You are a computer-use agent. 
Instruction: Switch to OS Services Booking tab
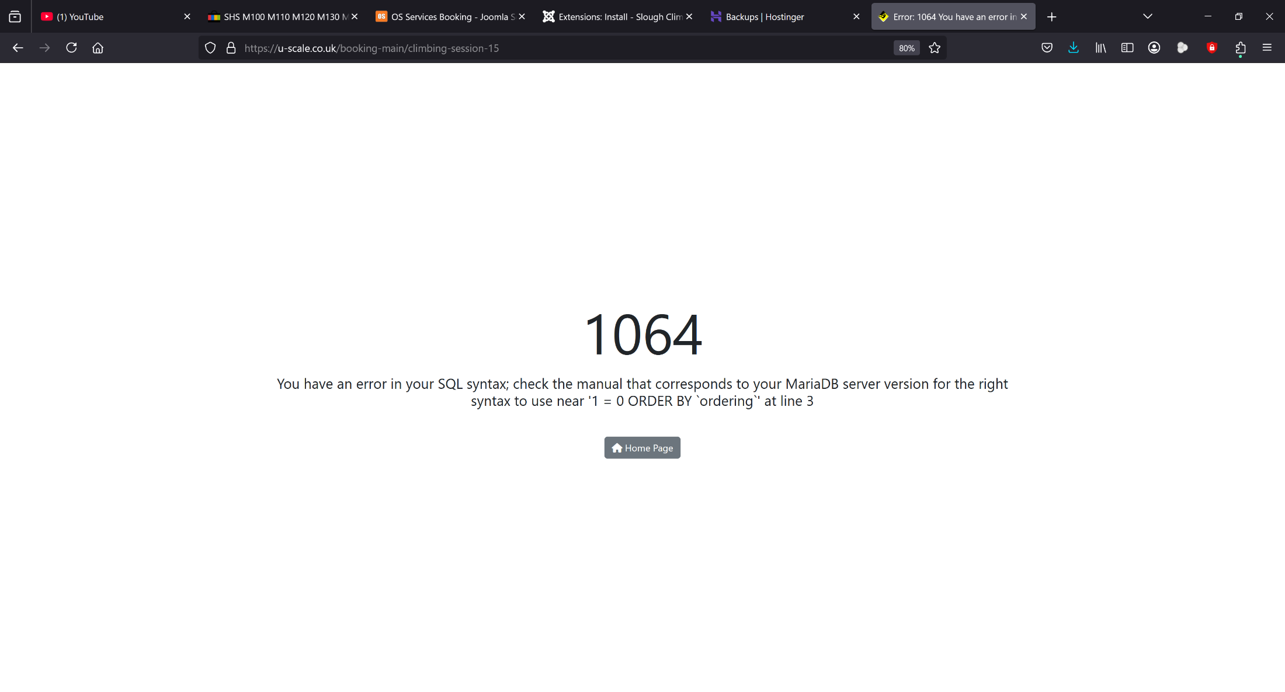pyautogui.click(x=450, y=17)
